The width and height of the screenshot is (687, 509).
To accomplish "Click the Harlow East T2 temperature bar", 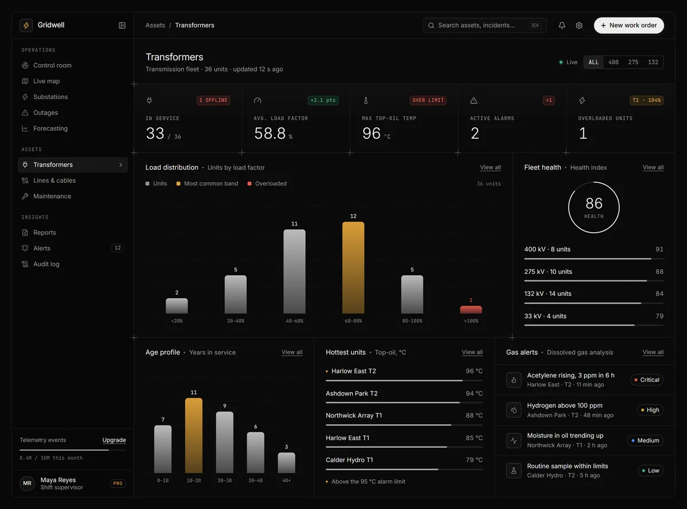I will tap(404, 381).
